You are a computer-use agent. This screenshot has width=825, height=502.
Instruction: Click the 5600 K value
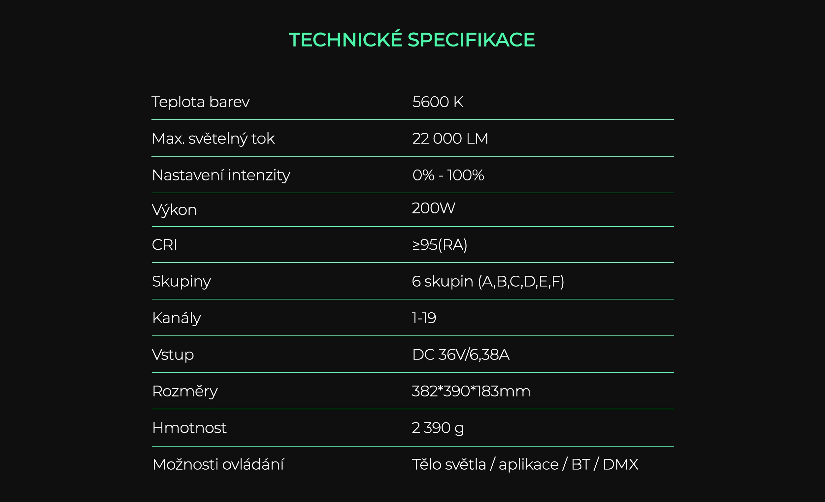point(438,102)
